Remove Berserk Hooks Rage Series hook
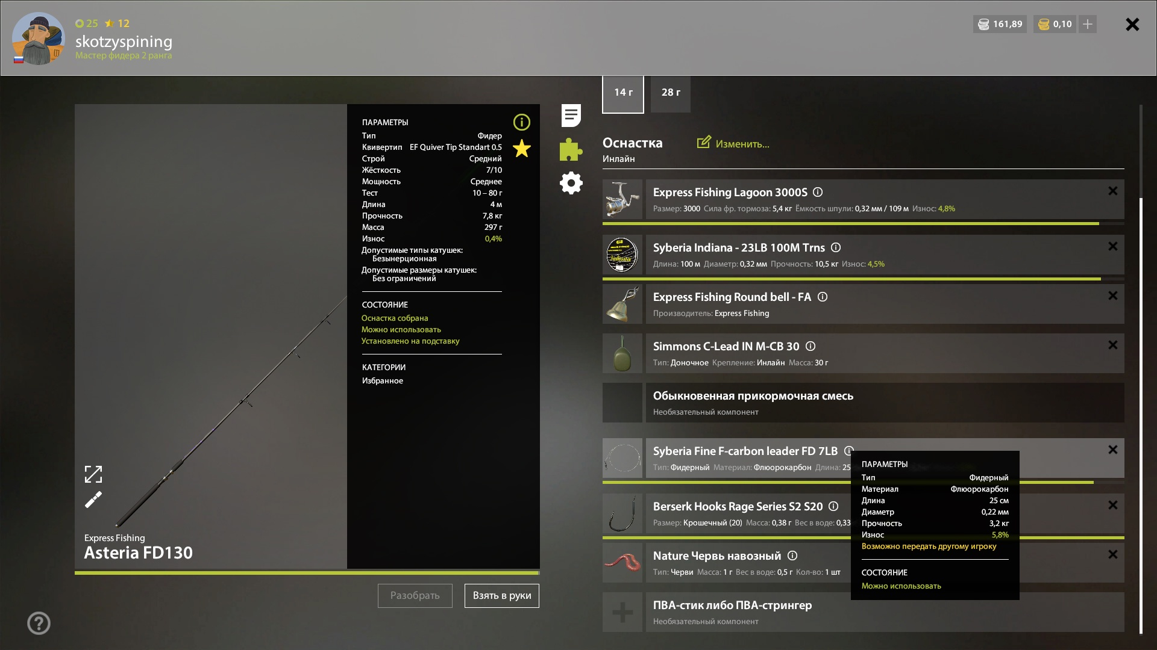Image resolution: width=1157 pixels, height=650 pixels. pyautogui.click(x=1112, y=505)
